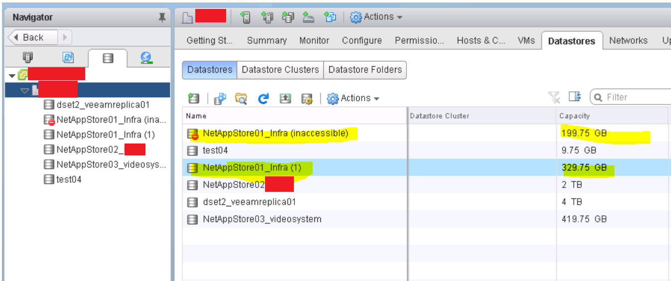Click the New Datastore icon in top toolbar

pos(288,17)
